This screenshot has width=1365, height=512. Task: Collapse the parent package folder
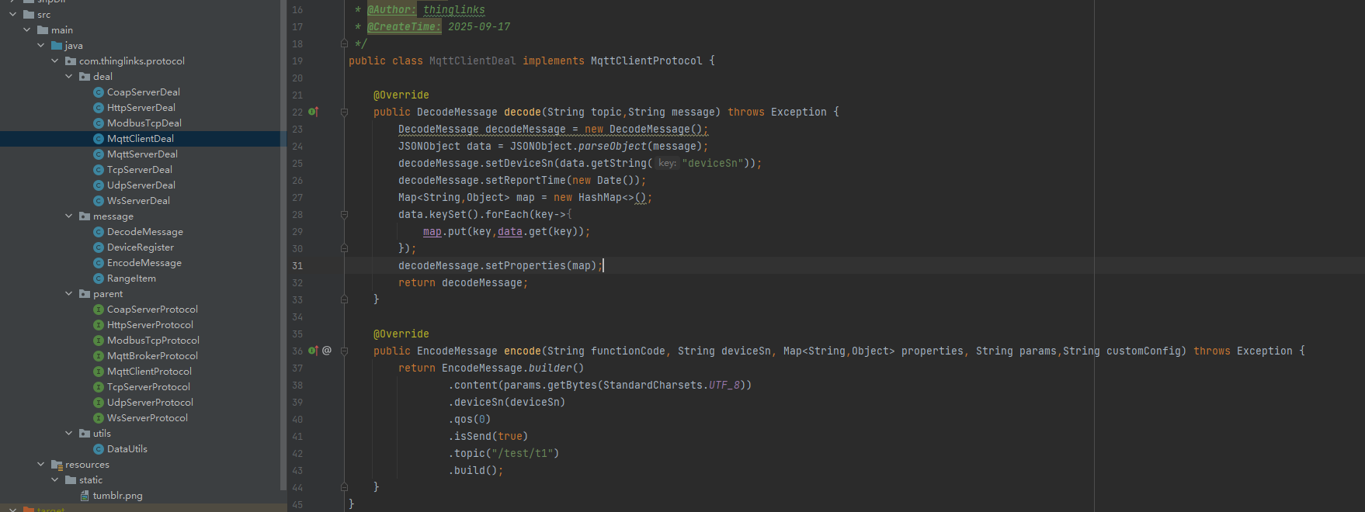[x=69, y=294]
